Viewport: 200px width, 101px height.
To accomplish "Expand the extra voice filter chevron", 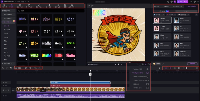I will (x=196, y=15).
